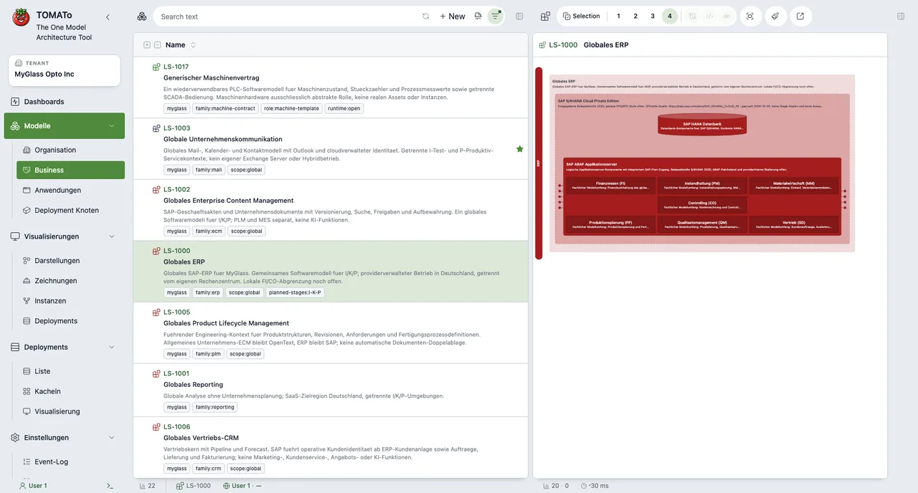Open Instanzen in the sidebar
The height and width of the screenshot is (493, 918).
(x=70, y=301)
